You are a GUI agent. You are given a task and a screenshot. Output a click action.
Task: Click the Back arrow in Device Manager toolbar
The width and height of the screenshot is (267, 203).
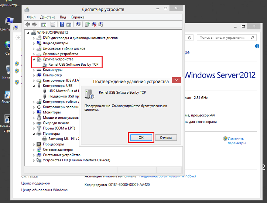(28, 25)
